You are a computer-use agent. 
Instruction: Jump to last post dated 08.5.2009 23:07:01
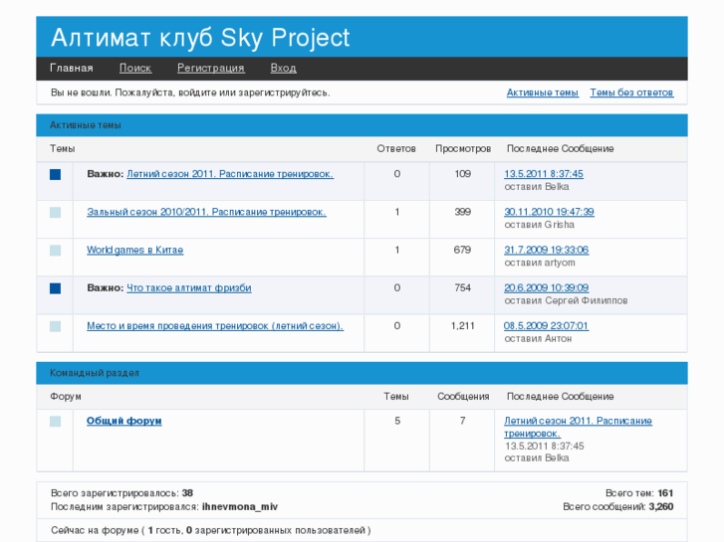click(546, 325)
